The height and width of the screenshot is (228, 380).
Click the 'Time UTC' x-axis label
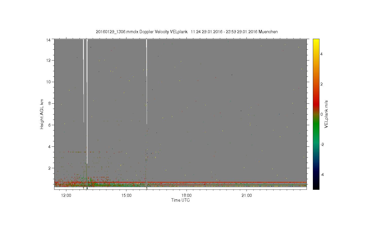(180, 200)
